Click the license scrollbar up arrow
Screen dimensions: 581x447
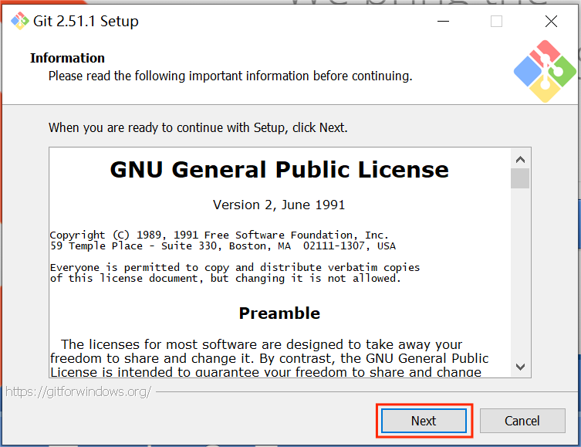(520, 159)
